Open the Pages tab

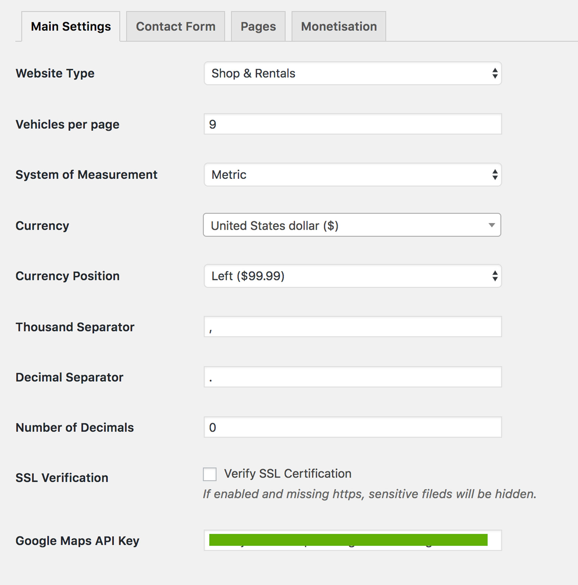click(x=258, y=27)
